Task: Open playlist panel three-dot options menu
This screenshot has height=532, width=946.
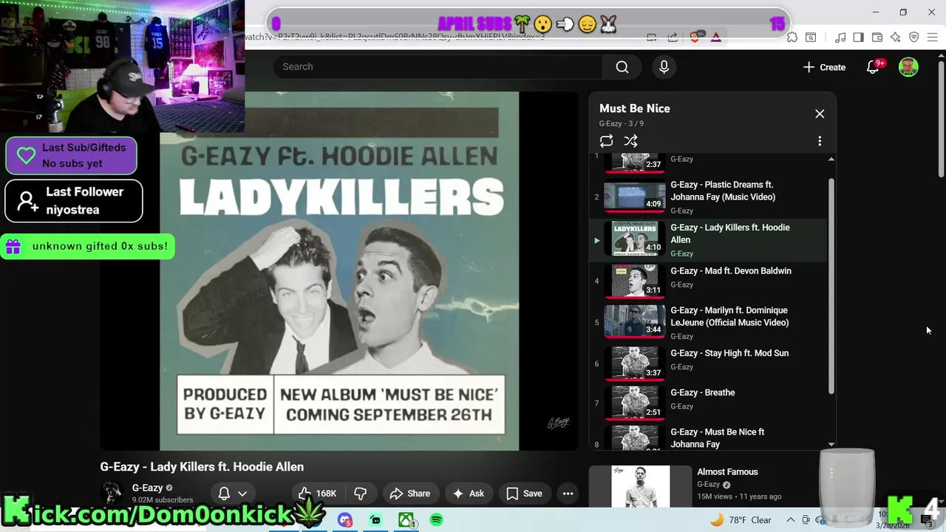Action: (x=820, y=140)
